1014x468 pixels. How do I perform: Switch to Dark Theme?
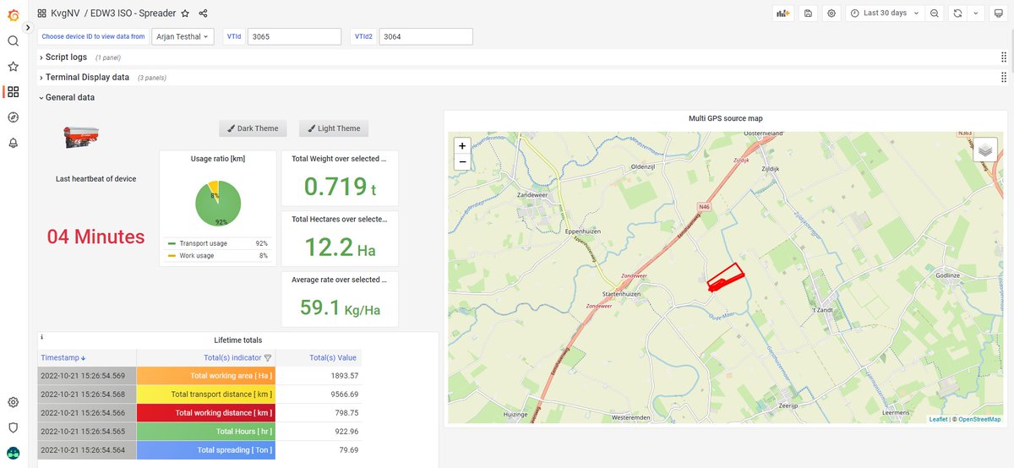tap(253, 128)
